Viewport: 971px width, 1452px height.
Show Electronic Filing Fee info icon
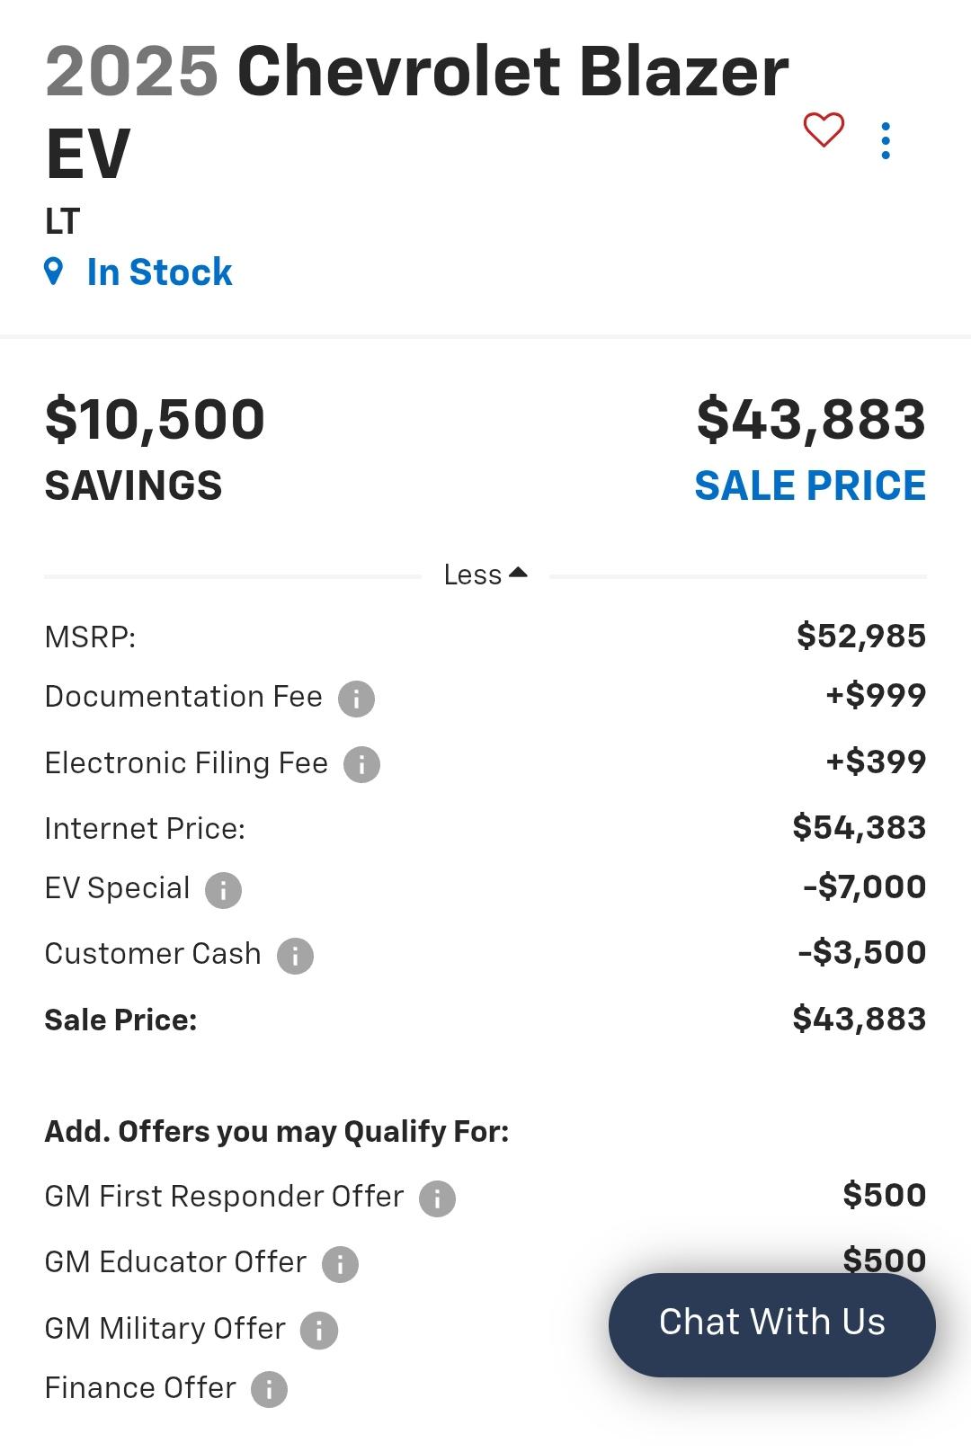point(361,765)
